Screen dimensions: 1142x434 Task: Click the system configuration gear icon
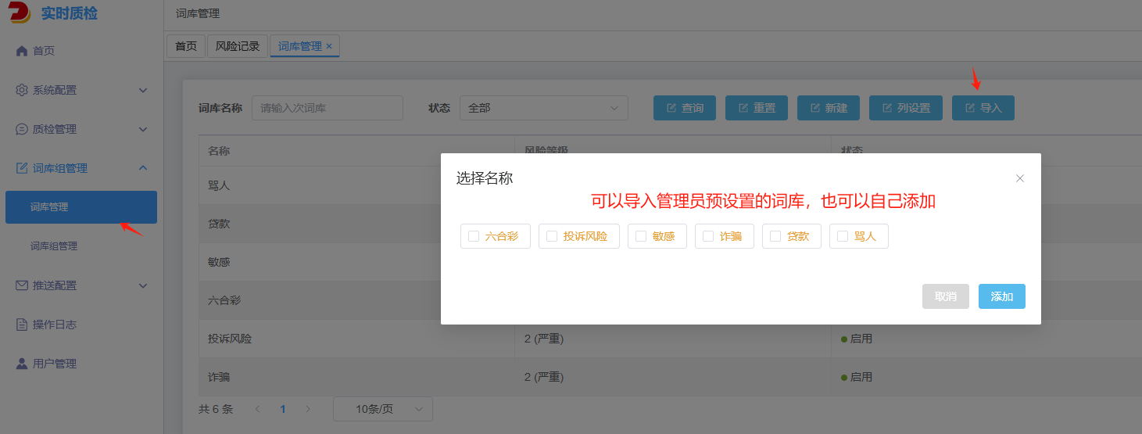22,90
